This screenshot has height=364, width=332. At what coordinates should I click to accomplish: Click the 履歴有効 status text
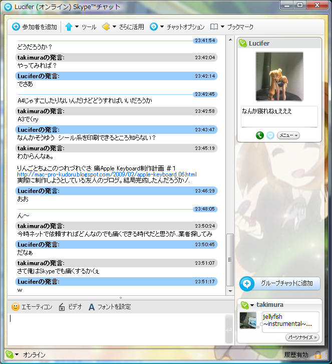point(296,354)
